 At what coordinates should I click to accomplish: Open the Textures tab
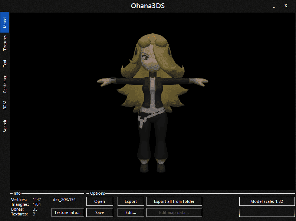click(5, 43)
